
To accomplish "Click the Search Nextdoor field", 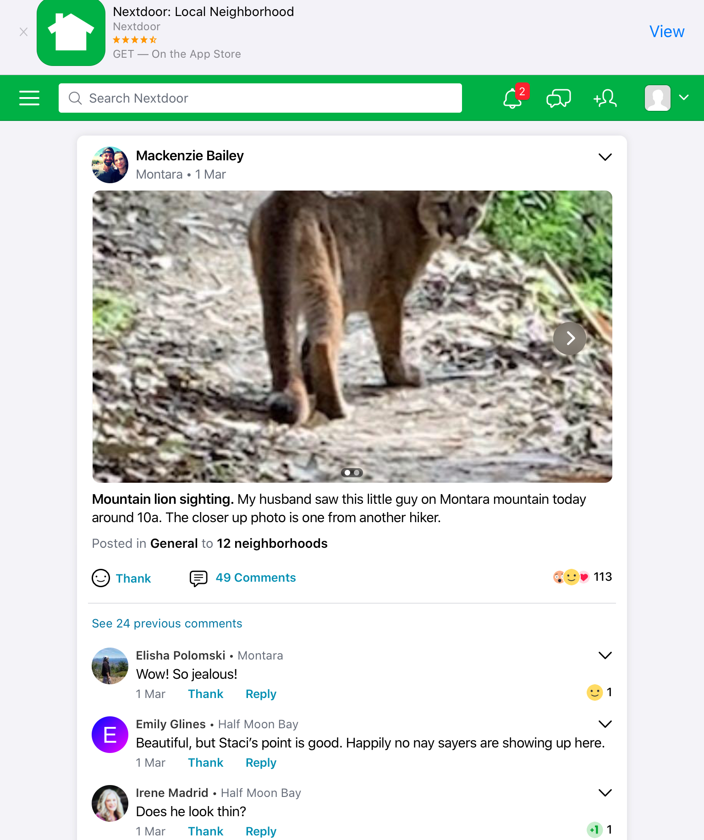I will coord(260,98).
